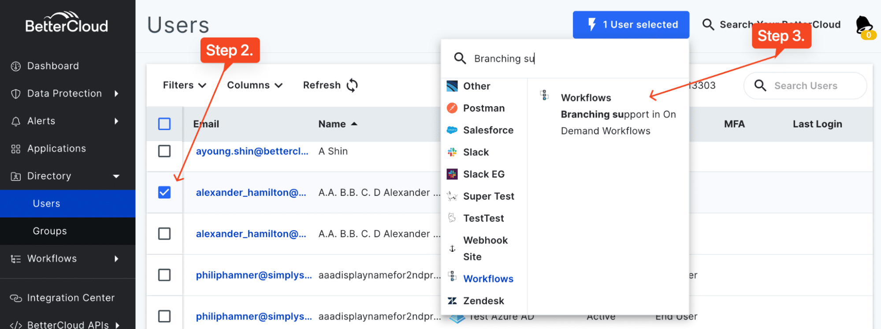Click the Integration Center link icon
This screenshot has width=881, height=329.
click(x=16, y=298)
